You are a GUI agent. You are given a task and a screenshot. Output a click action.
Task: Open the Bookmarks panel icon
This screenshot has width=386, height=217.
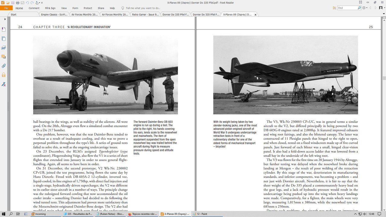tap(4, 30)
